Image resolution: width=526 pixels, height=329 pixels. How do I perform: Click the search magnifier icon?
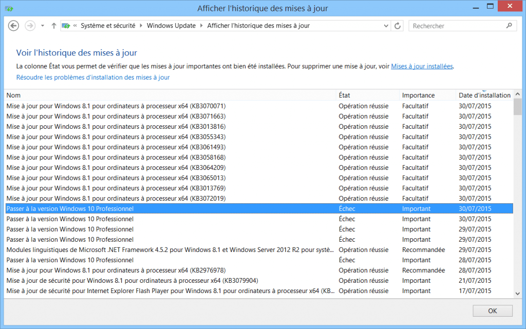[x=509, y=26]
